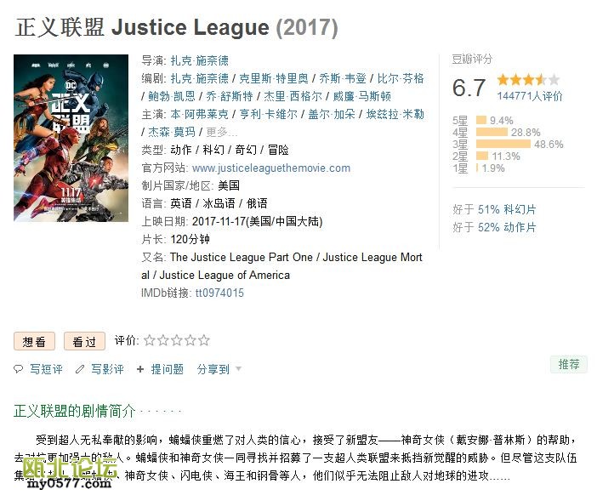Expand the cast list with 更多...
597x495 pixels.
(221, 132)
